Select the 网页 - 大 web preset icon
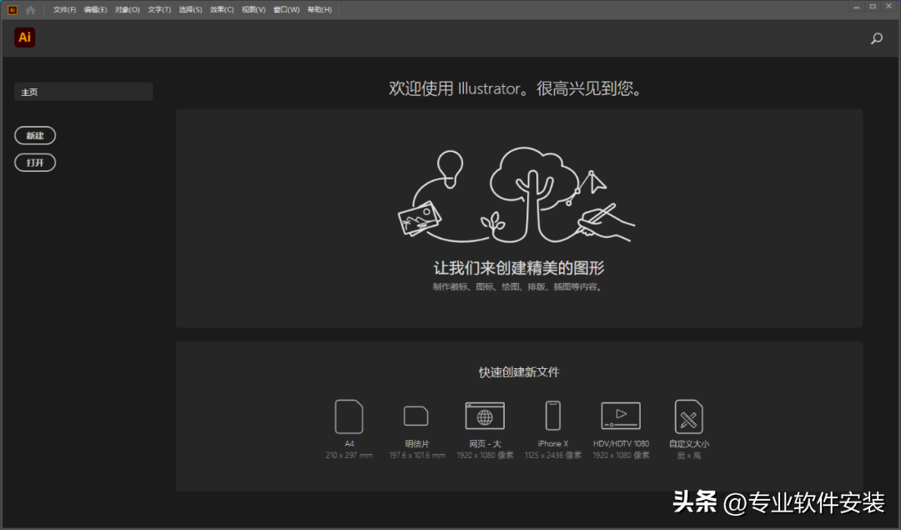Image resolution: width=901 pixels, height=530 pixels. pyautogui.click(x=485, y=416)
